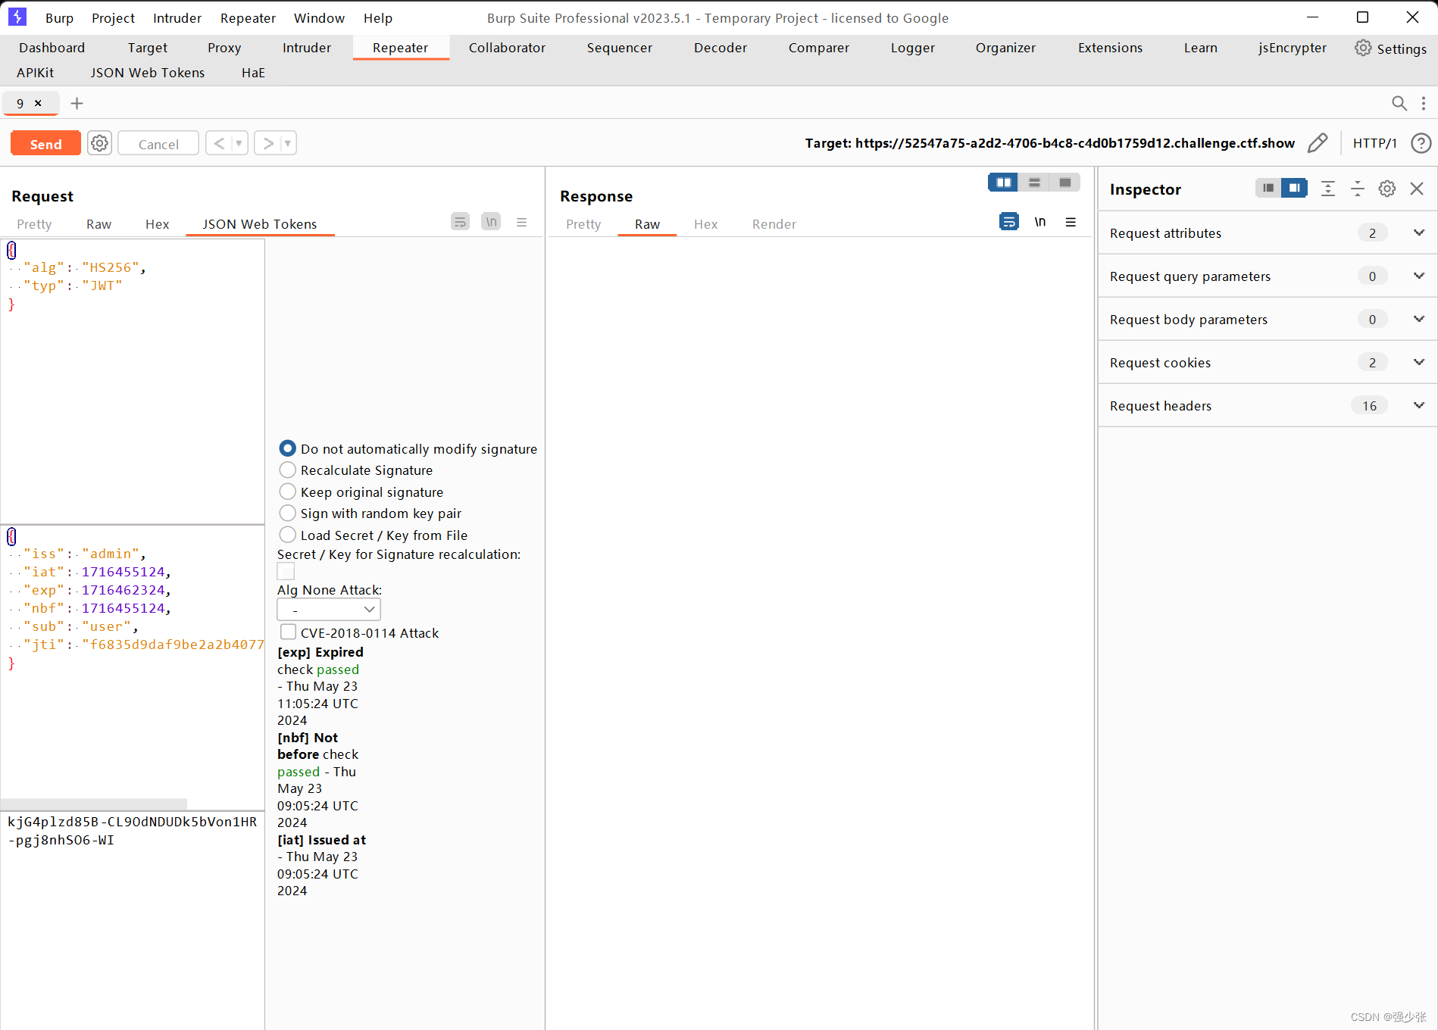
Task: Open back history dropdown arrow
Action: 239,143
